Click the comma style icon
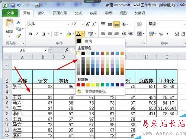The height and width of the screenshot is (139, 186). click(168, 34)
